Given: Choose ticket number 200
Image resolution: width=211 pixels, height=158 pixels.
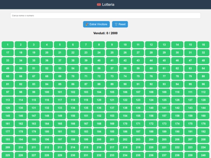Looking at the screenshot, I should 99,139.
